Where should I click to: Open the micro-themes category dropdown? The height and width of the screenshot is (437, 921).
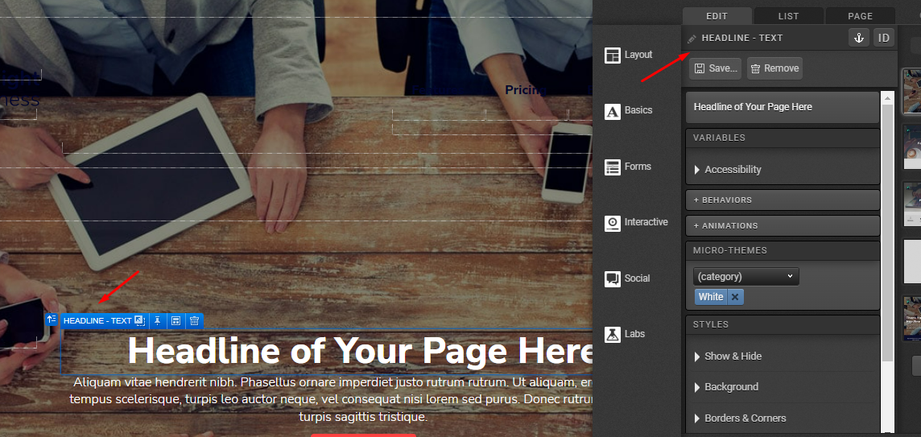[x=746, y=277]
